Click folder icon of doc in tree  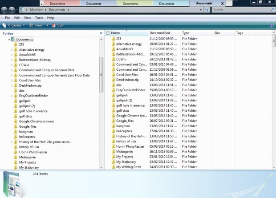coord(16,90)
